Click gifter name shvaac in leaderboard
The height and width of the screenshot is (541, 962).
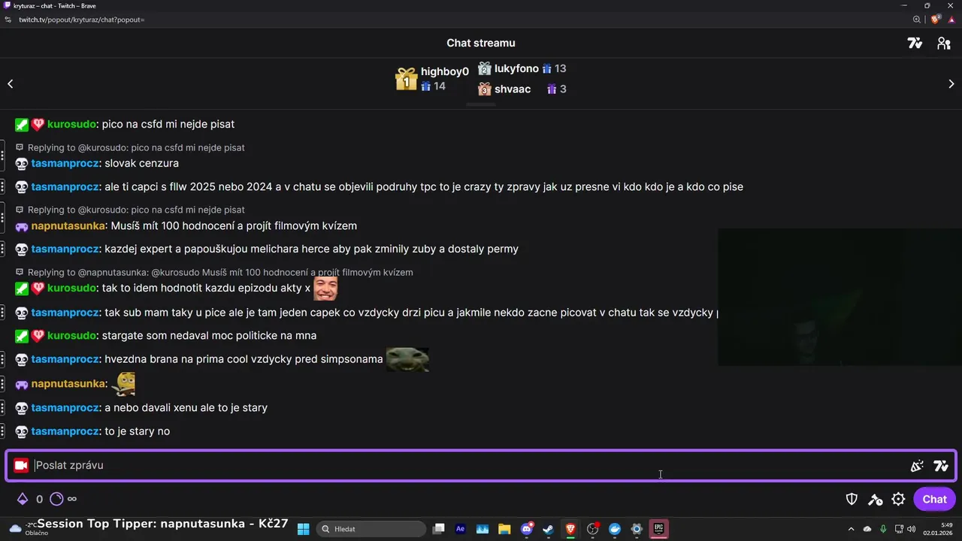(x=513, y=89)
